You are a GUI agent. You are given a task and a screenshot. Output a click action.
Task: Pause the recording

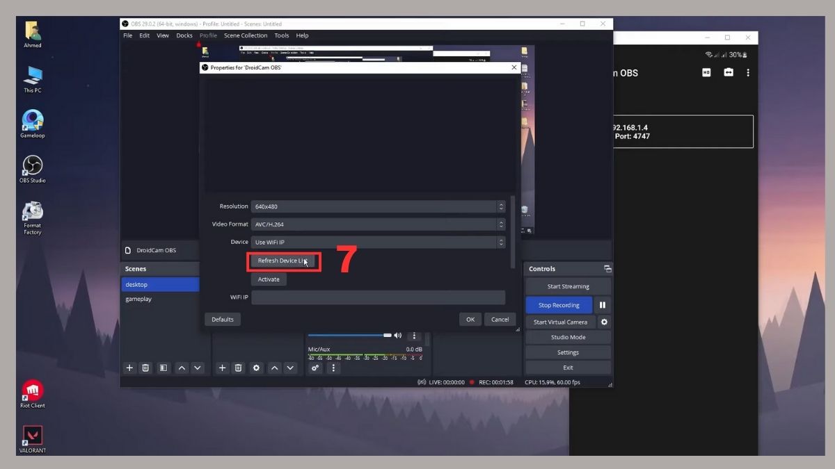pos(603,305)
